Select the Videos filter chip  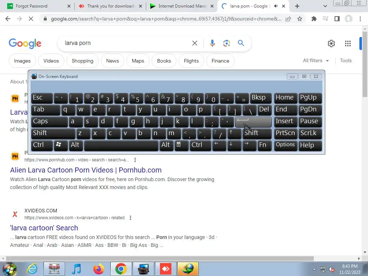(x=51, y=61)
